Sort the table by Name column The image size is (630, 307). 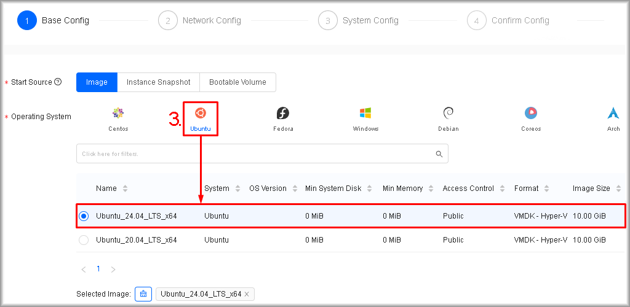click(126, 188)
